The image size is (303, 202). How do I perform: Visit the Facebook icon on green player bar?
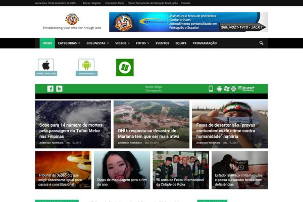point(50,89)
